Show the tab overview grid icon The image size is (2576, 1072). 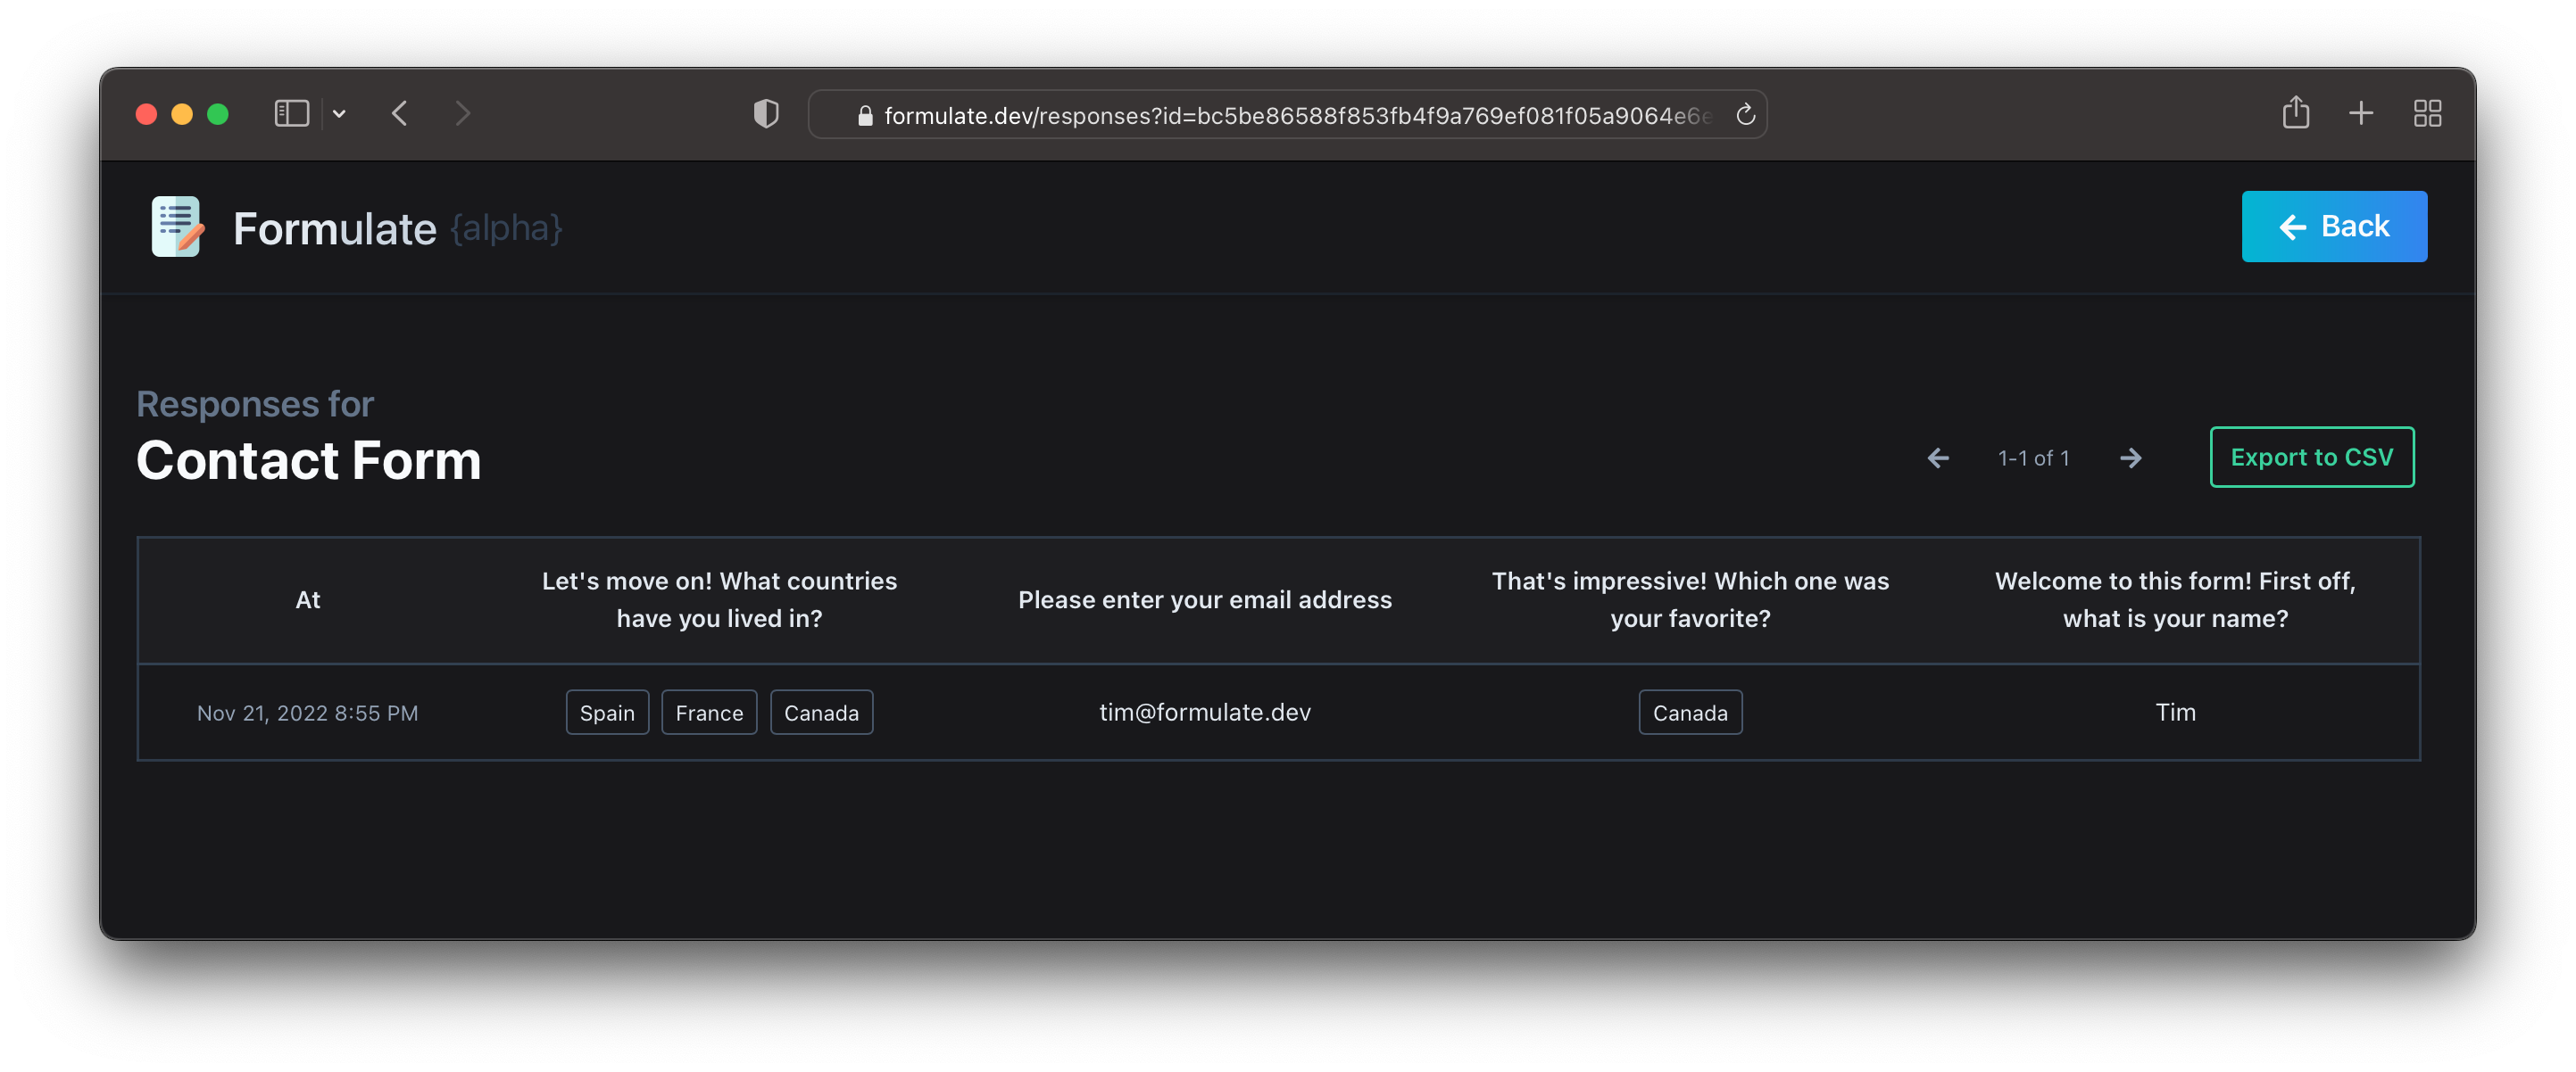(2427, 114)
